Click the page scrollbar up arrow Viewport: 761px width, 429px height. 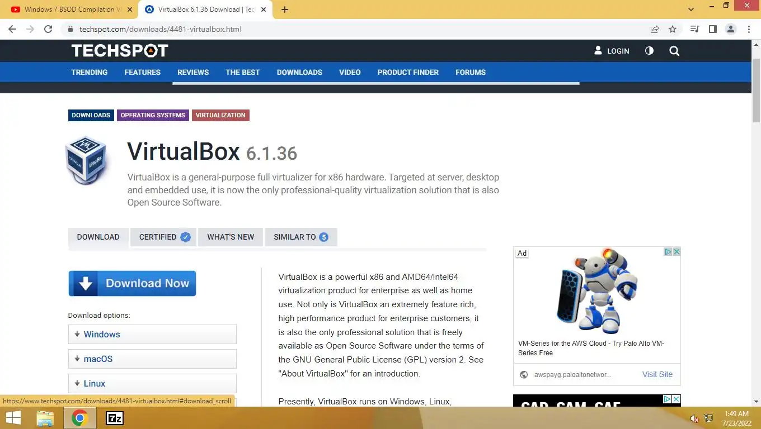coord(756,44)
